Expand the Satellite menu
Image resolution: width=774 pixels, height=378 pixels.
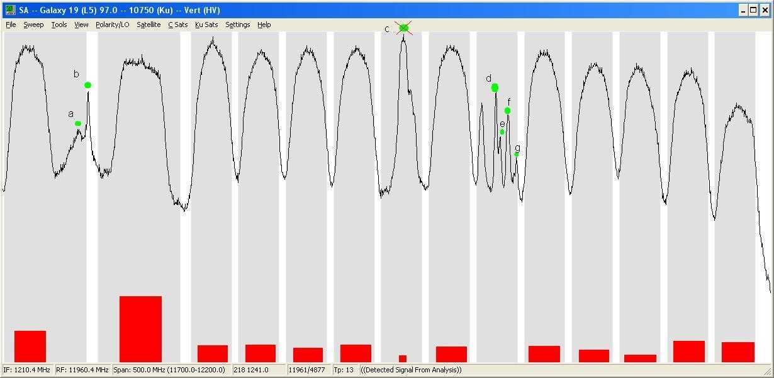(x=149, y=25)
